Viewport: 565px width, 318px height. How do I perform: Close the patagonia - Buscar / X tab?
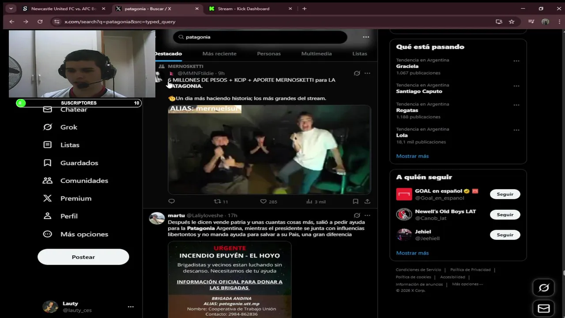197,8
